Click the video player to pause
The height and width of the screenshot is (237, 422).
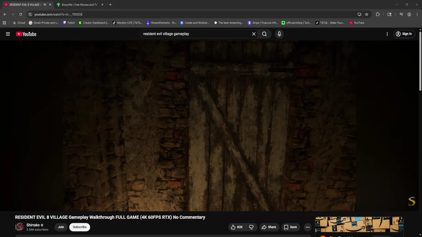pyautogui.click(x=209, y=126)
